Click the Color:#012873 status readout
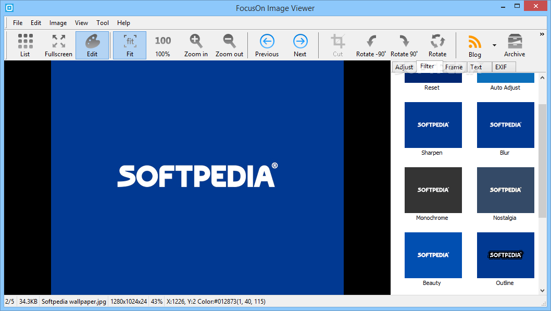Image resolution: width=551 pixels, height=311 pixels. (x=231, y=302)
